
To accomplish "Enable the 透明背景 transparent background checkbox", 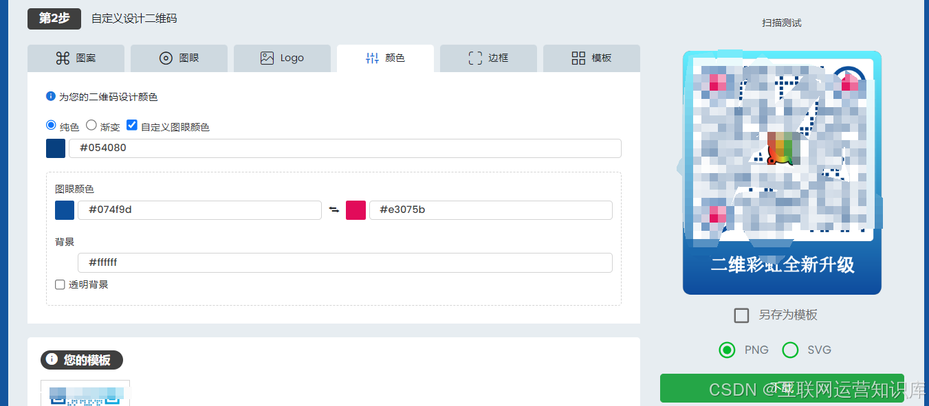I will (60, 284).
